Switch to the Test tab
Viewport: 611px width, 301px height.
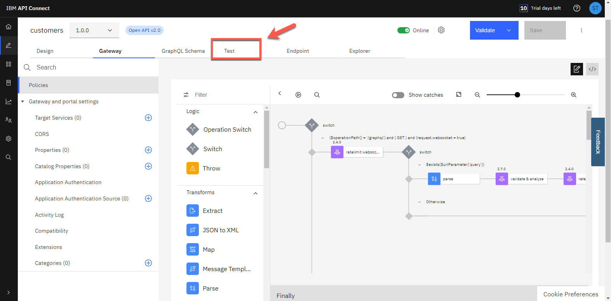229,51
